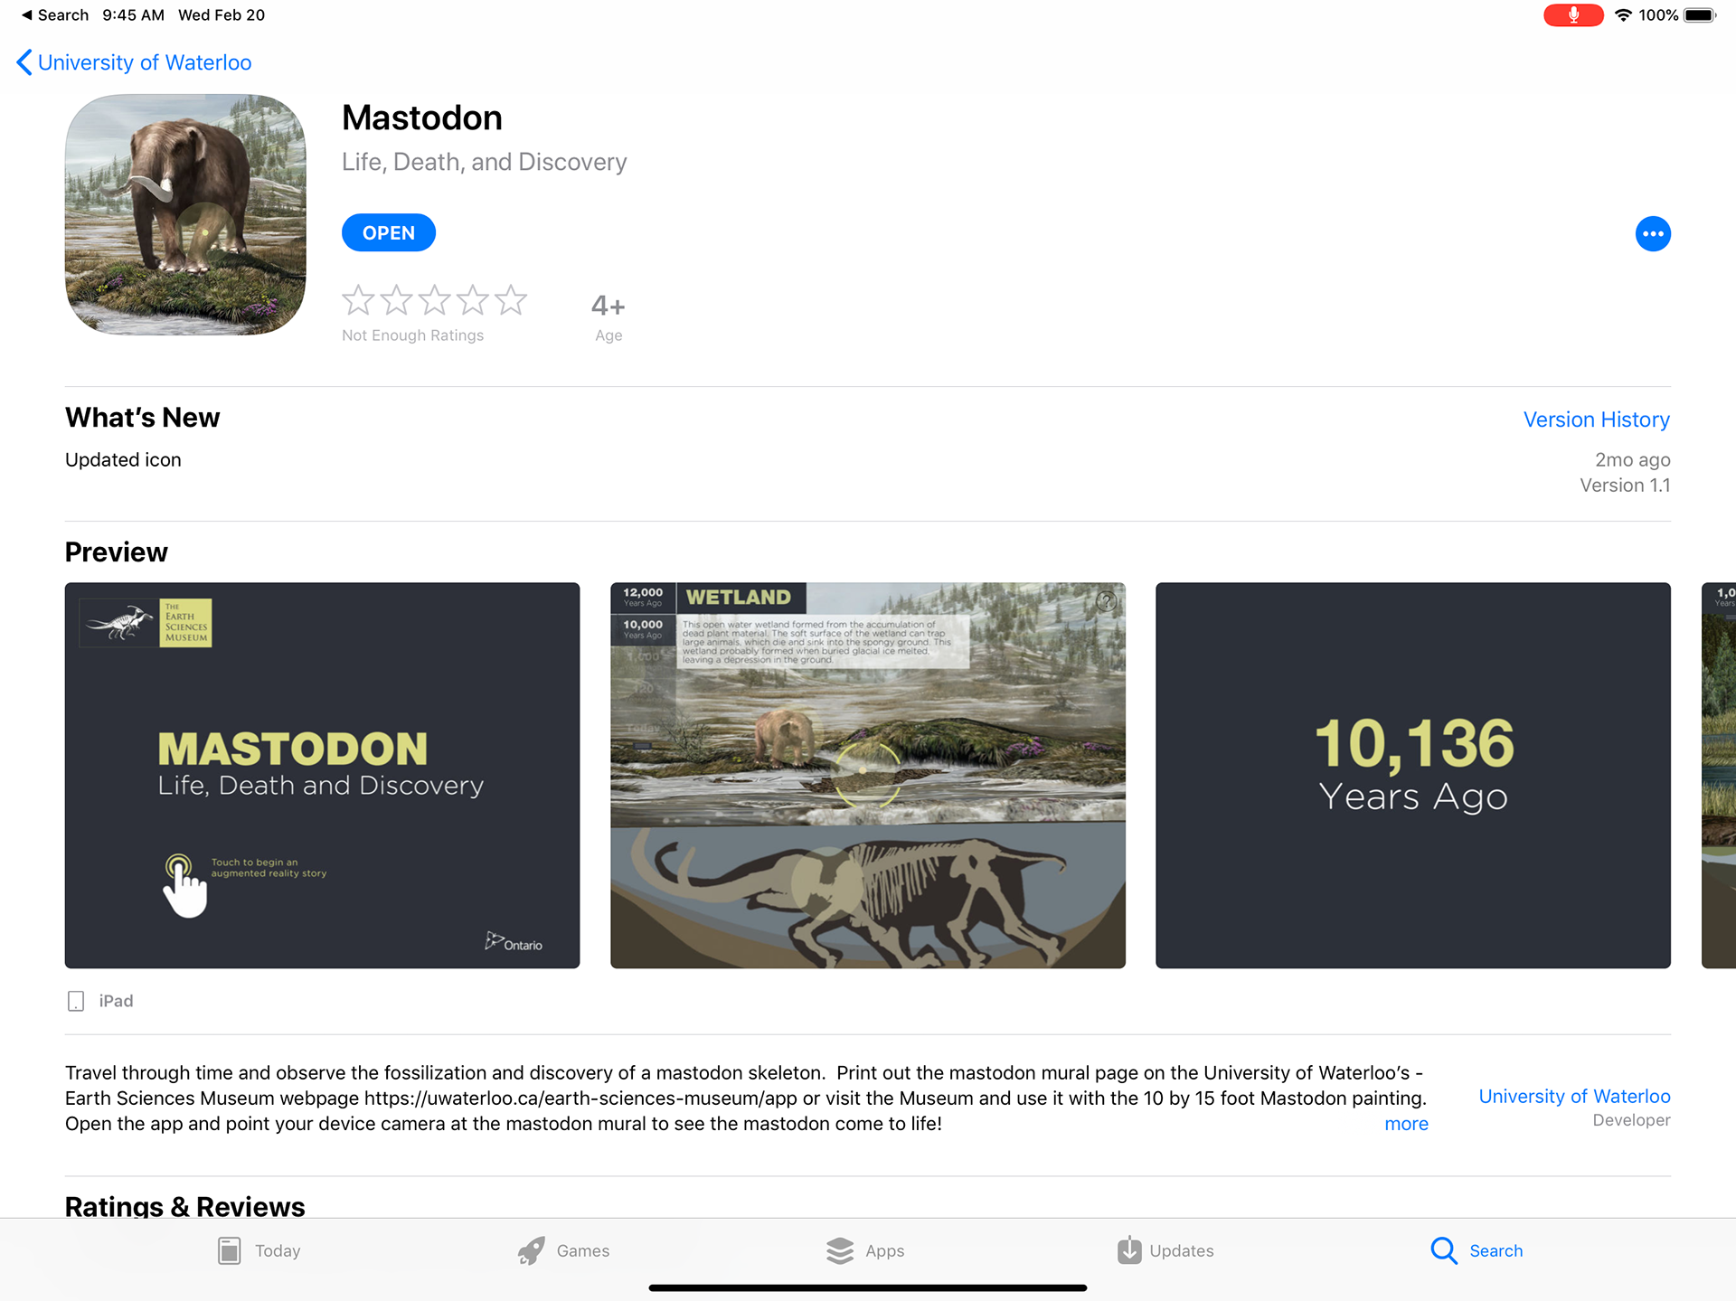
Task: Switch to the Updates tab
Action: coord(1165,1251)
